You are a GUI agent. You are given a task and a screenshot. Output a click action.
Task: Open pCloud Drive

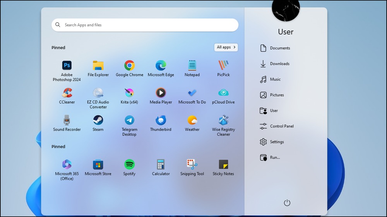[223, 96]
